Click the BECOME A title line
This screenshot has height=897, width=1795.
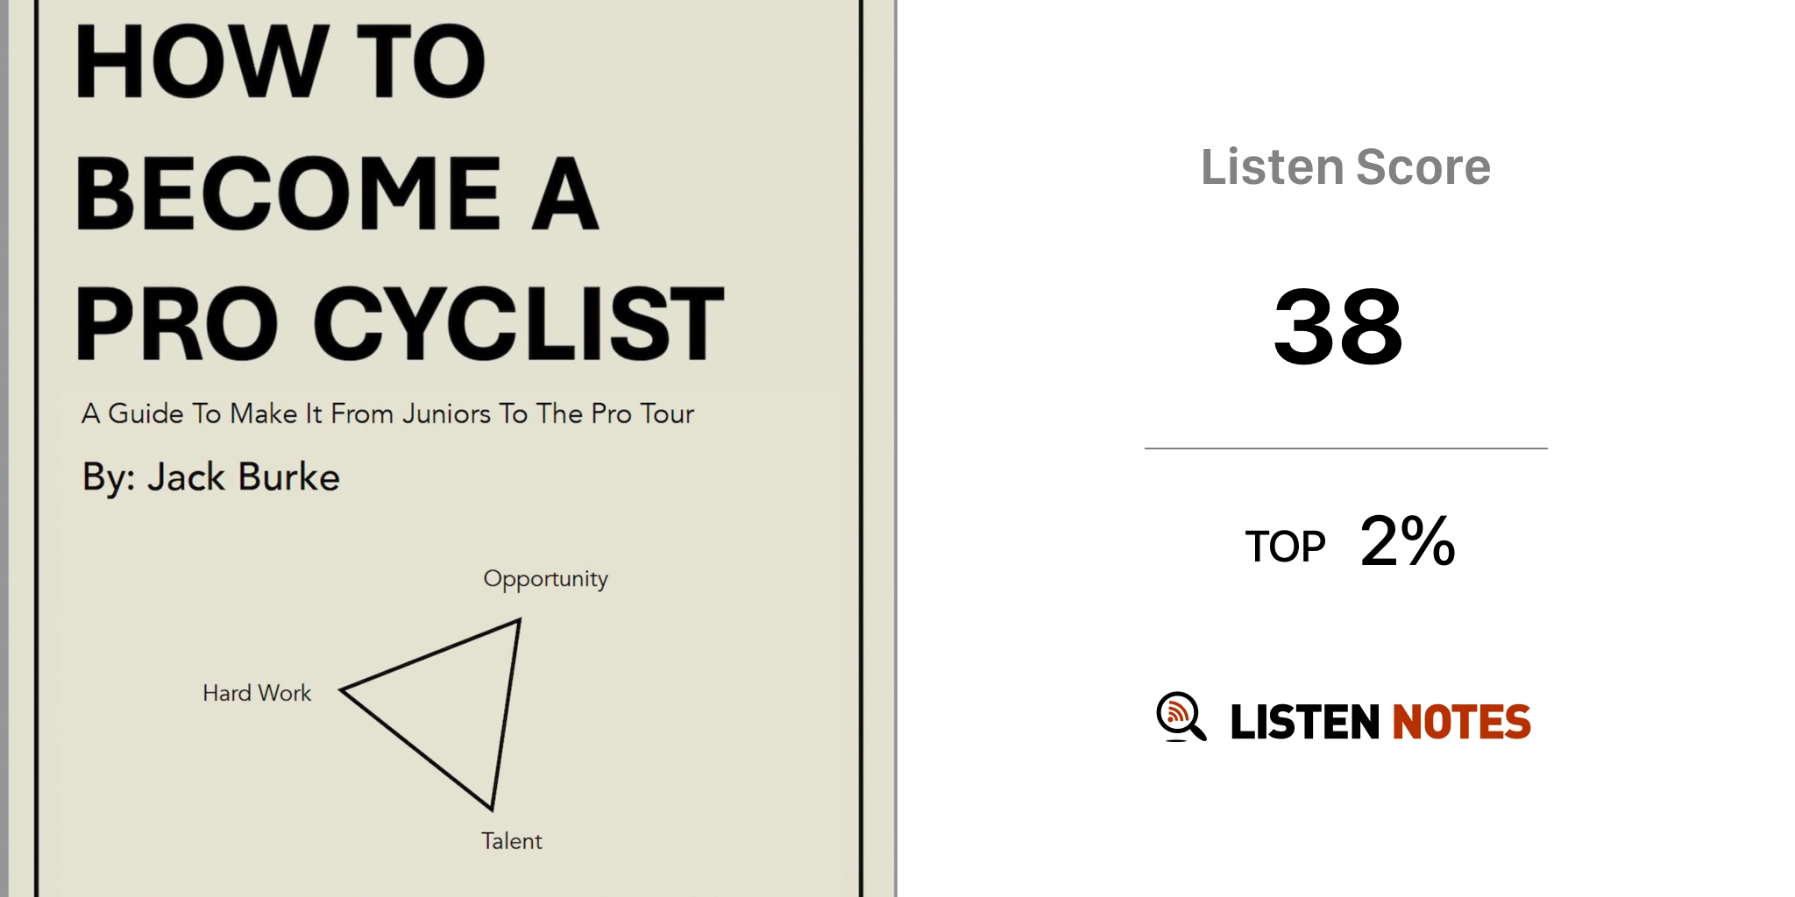click(x=337, y=193)
